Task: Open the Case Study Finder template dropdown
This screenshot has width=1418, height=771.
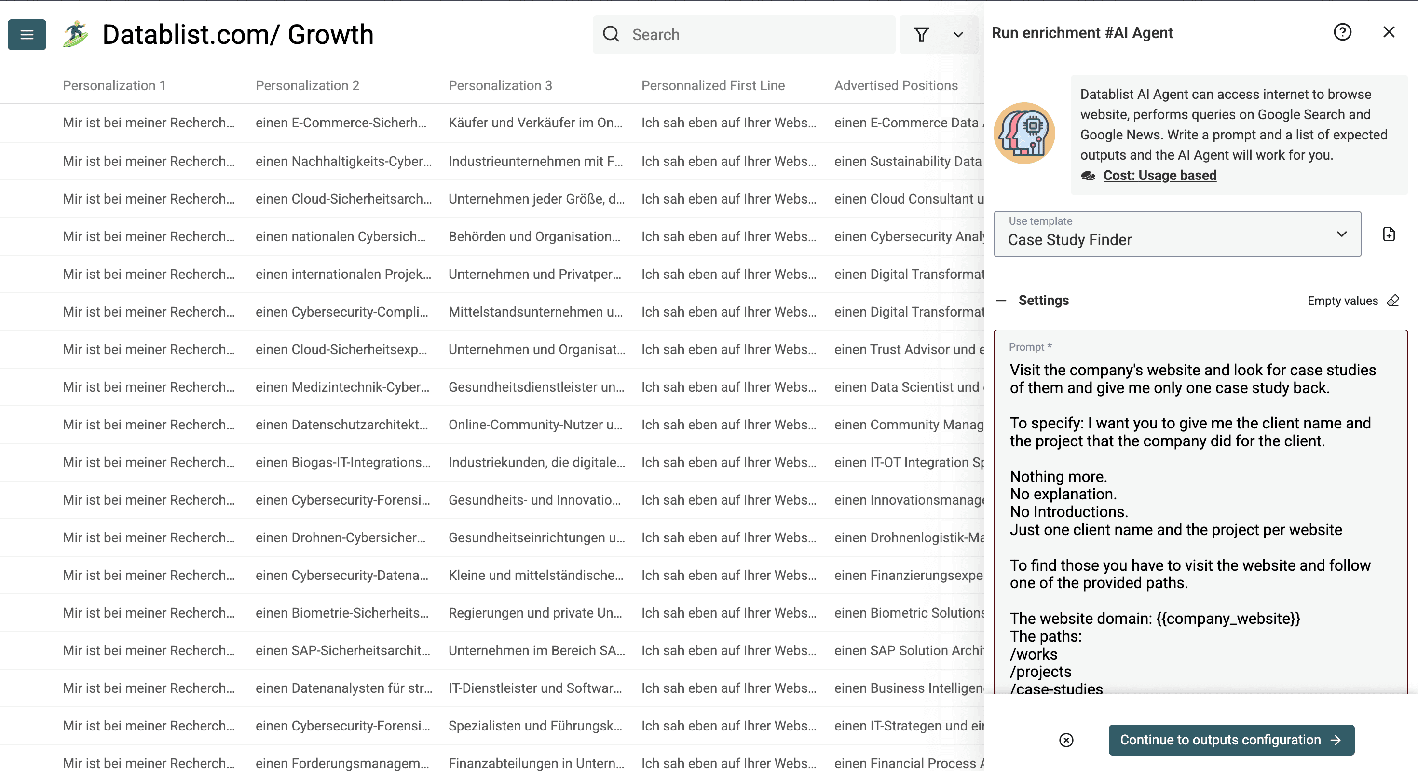Action: click(x=1177, y=234)
